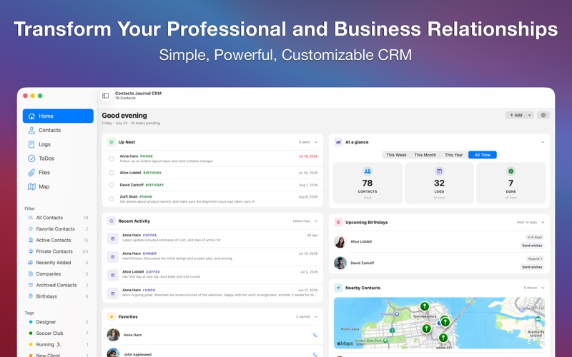The height and width of the screenshot is (357, 572).
Task: Switch to This Month tab
Action: (425, 155)
